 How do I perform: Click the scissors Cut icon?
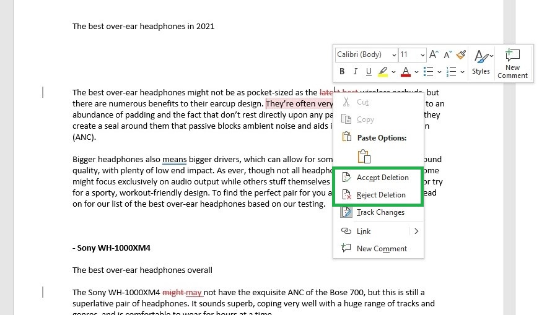point(346,101)
